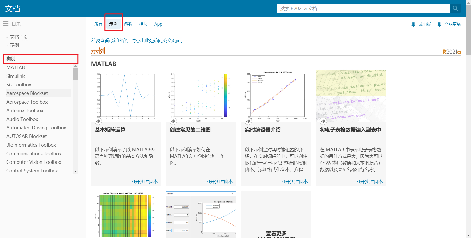Open the 实时编辑器介绍 example title
The height and width of the screenshot is (238, 471).
263,130
